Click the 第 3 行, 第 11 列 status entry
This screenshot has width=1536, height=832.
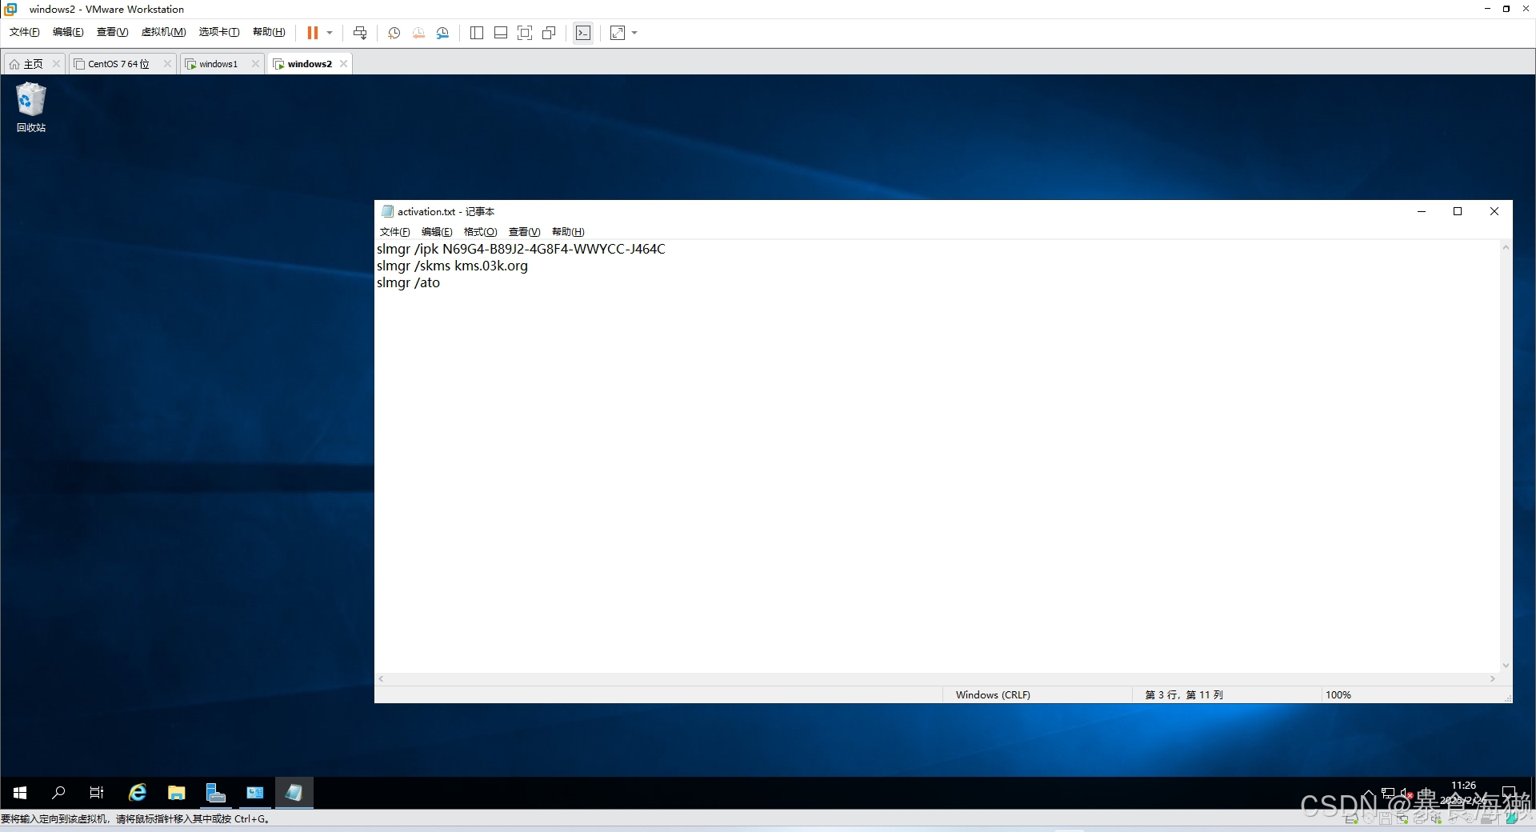1184,695
